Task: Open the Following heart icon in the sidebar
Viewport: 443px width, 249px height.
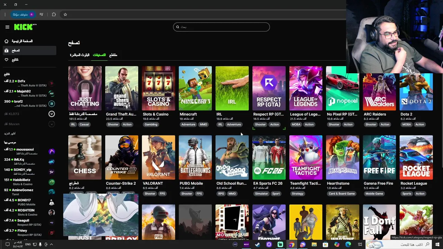Action: pos(6,60)
